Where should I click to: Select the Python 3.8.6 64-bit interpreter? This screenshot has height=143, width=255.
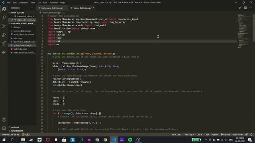pyautogui.click(x=11, y=135)
